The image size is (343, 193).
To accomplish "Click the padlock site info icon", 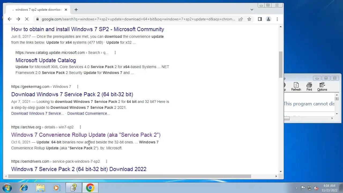I will click(x=37, y=19).
